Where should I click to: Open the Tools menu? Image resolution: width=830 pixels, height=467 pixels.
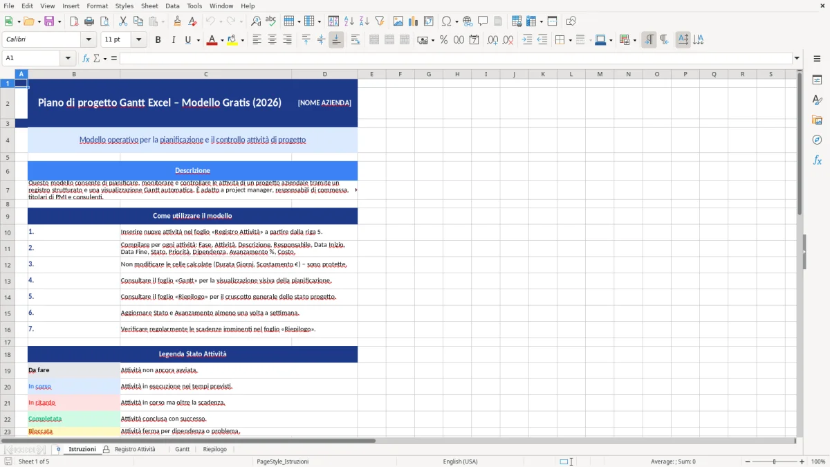click(194, 6)
